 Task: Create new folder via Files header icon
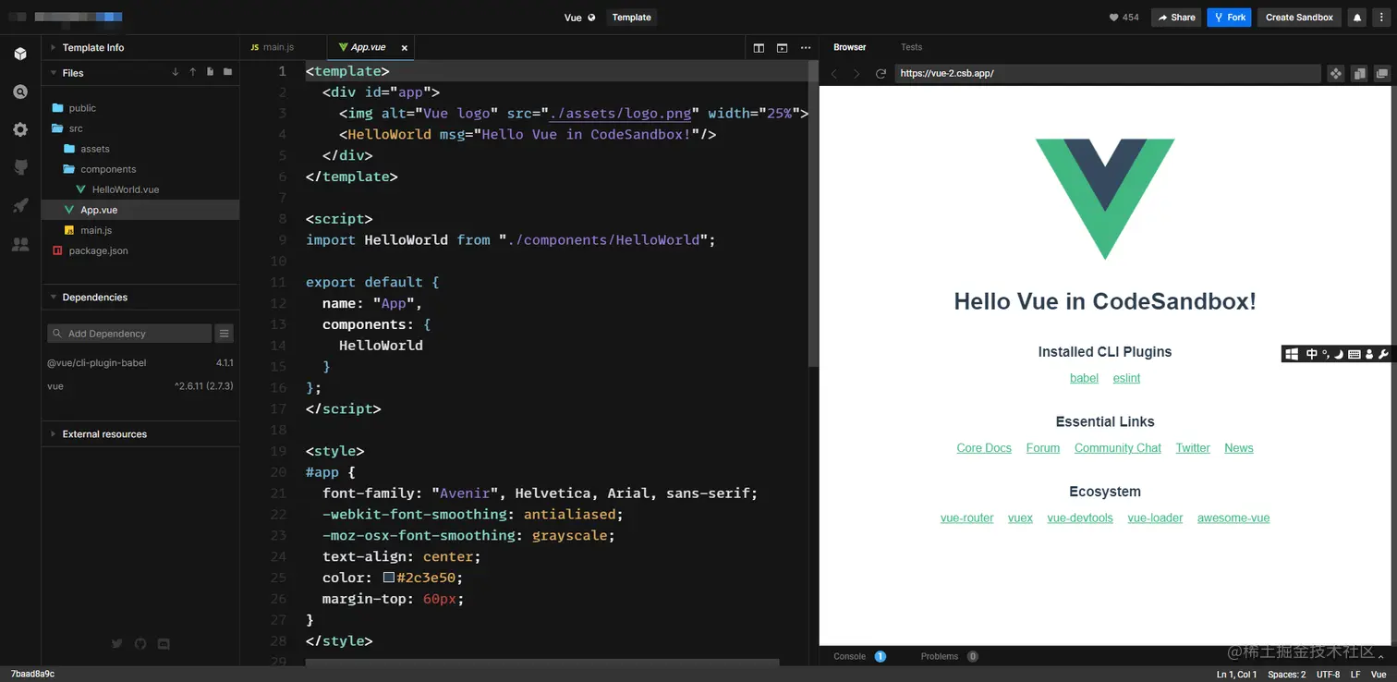[x=227, y=72]
